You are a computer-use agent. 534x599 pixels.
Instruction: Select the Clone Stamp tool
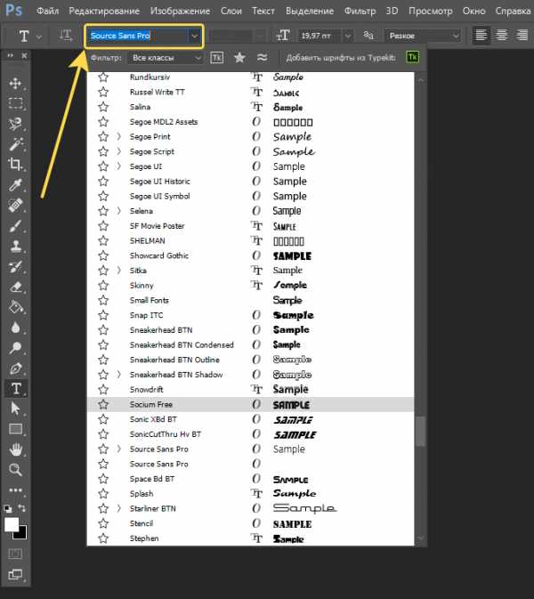click(x=15, y=246)
